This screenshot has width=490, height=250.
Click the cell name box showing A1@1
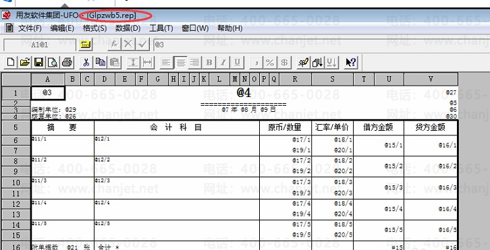point(39,45)
